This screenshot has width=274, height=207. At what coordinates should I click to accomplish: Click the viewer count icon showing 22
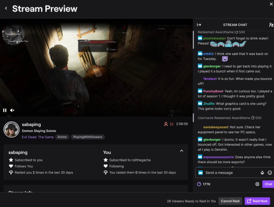click(166, 124)
